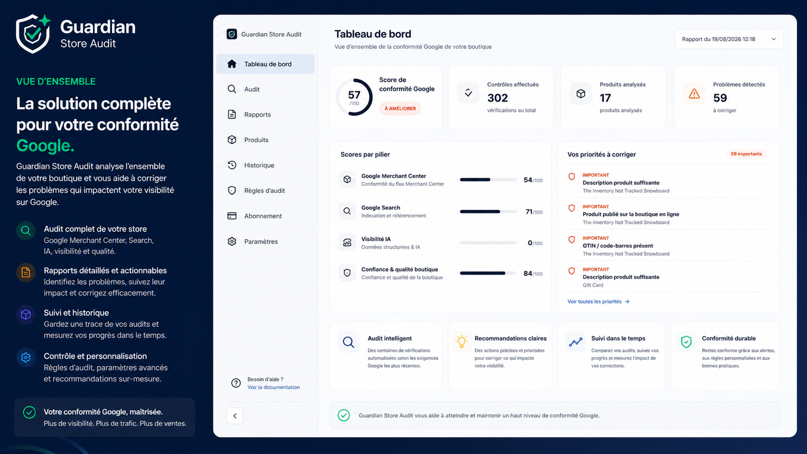This screenshot has height=454, width=807.
Task: Click the lightbulb icon for Recommandations claires
Action: 461,342
